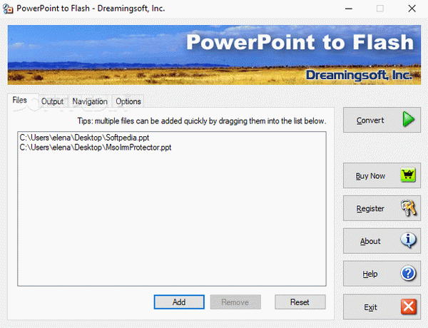Screen dimensions: 428x328
Task: Click the PowerPoint to Flash banner image
Action: pyautogui.click(x=214, y=55)
